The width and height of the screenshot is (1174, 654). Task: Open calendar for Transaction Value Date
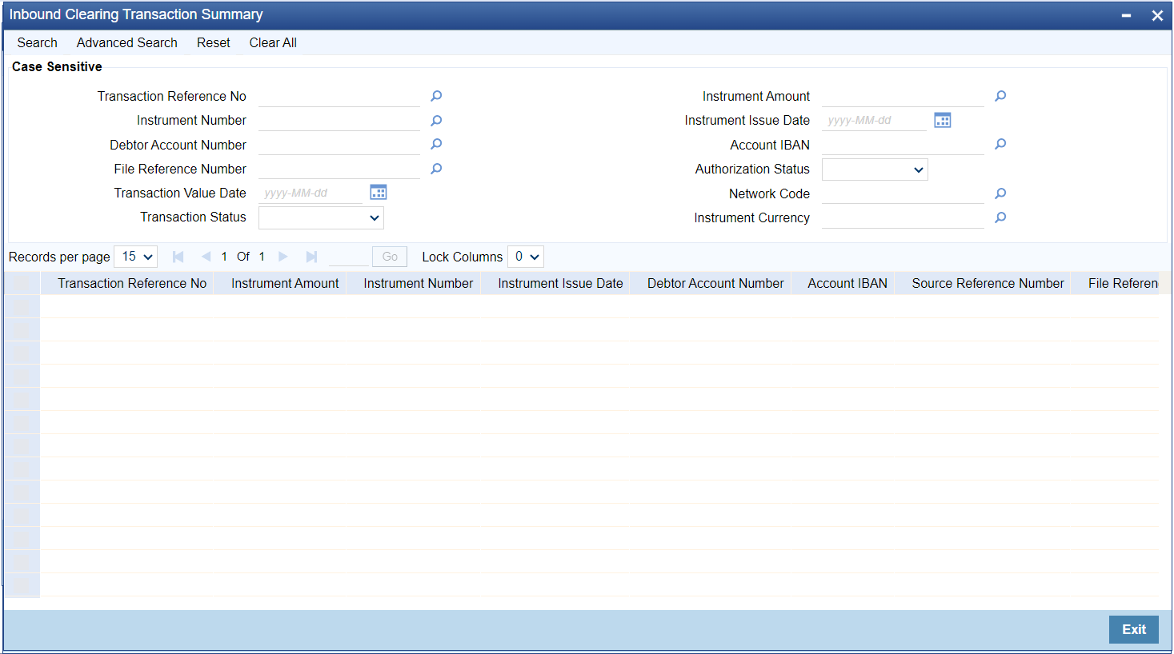(379, 192)
